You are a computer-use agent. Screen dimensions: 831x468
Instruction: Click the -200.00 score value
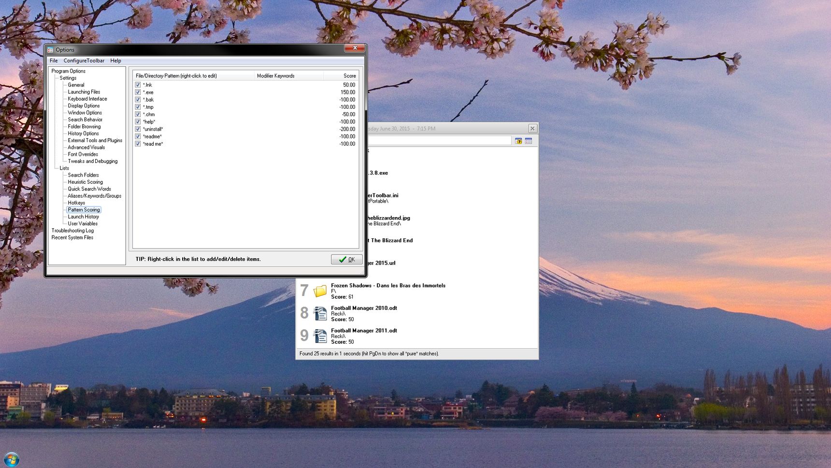click(x=347, y=129)
